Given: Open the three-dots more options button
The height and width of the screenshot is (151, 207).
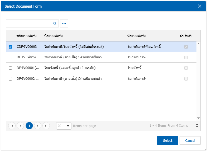Looking at the screenshot, I should click(64, 23).
